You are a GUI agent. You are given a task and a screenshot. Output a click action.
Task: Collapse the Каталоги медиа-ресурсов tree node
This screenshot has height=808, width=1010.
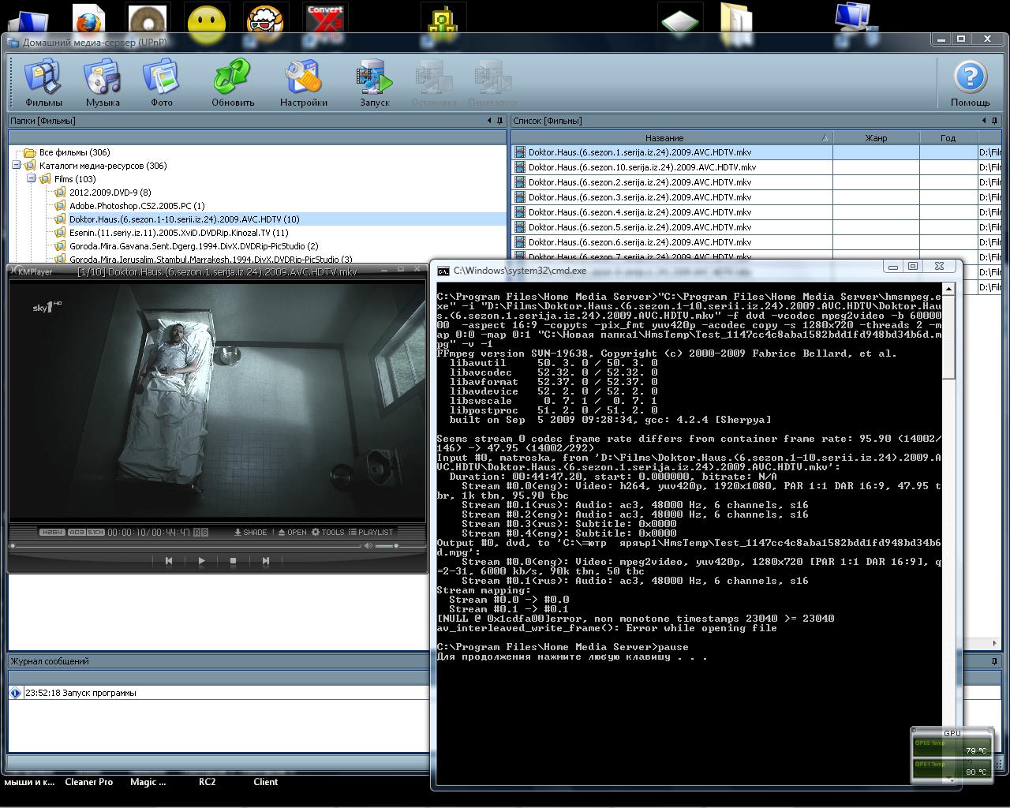[16, 166]
